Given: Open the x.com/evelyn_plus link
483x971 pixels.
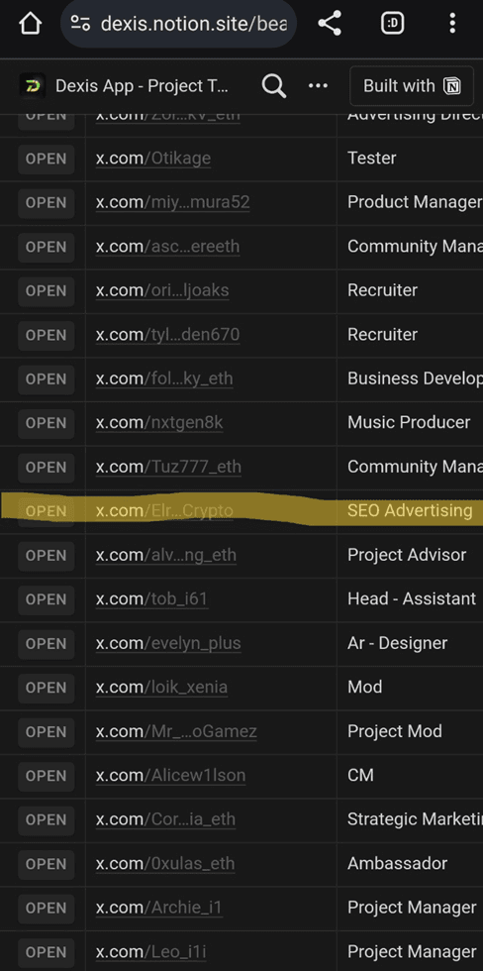Looking at the screenshot, I should pos(168,643).
